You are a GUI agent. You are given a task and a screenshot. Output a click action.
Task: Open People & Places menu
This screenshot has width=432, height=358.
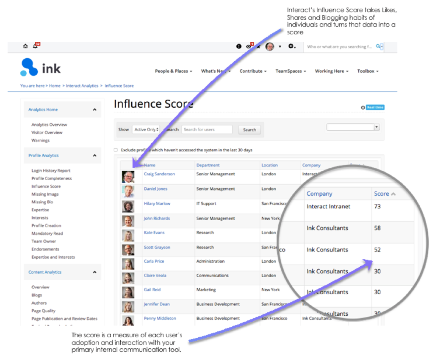click(173, 71)
